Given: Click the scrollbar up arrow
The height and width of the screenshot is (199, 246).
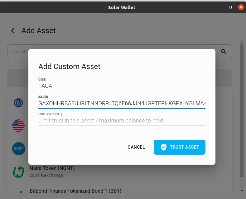Looking at the screenshot, I should click(242, 42).
